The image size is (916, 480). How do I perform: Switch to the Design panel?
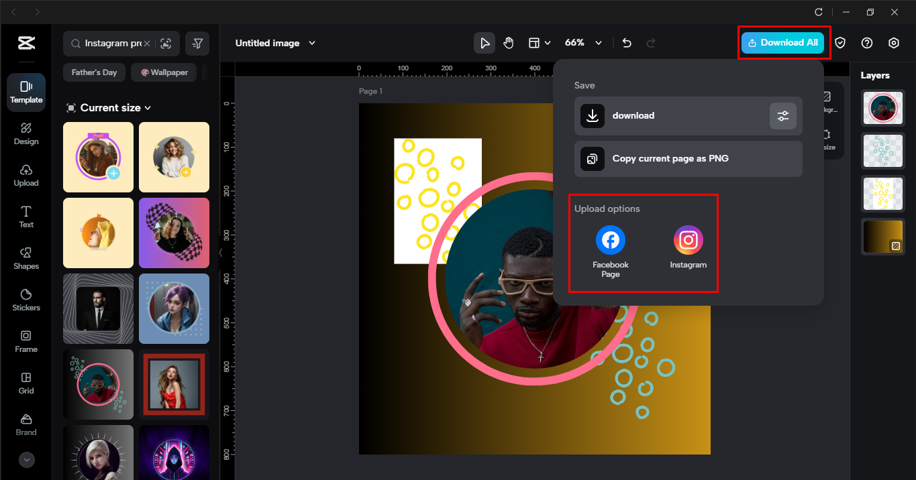(26, 133)
